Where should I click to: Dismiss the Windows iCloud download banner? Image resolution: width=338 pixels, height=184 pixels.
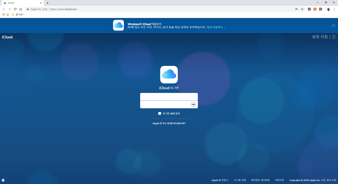point(333,25)
